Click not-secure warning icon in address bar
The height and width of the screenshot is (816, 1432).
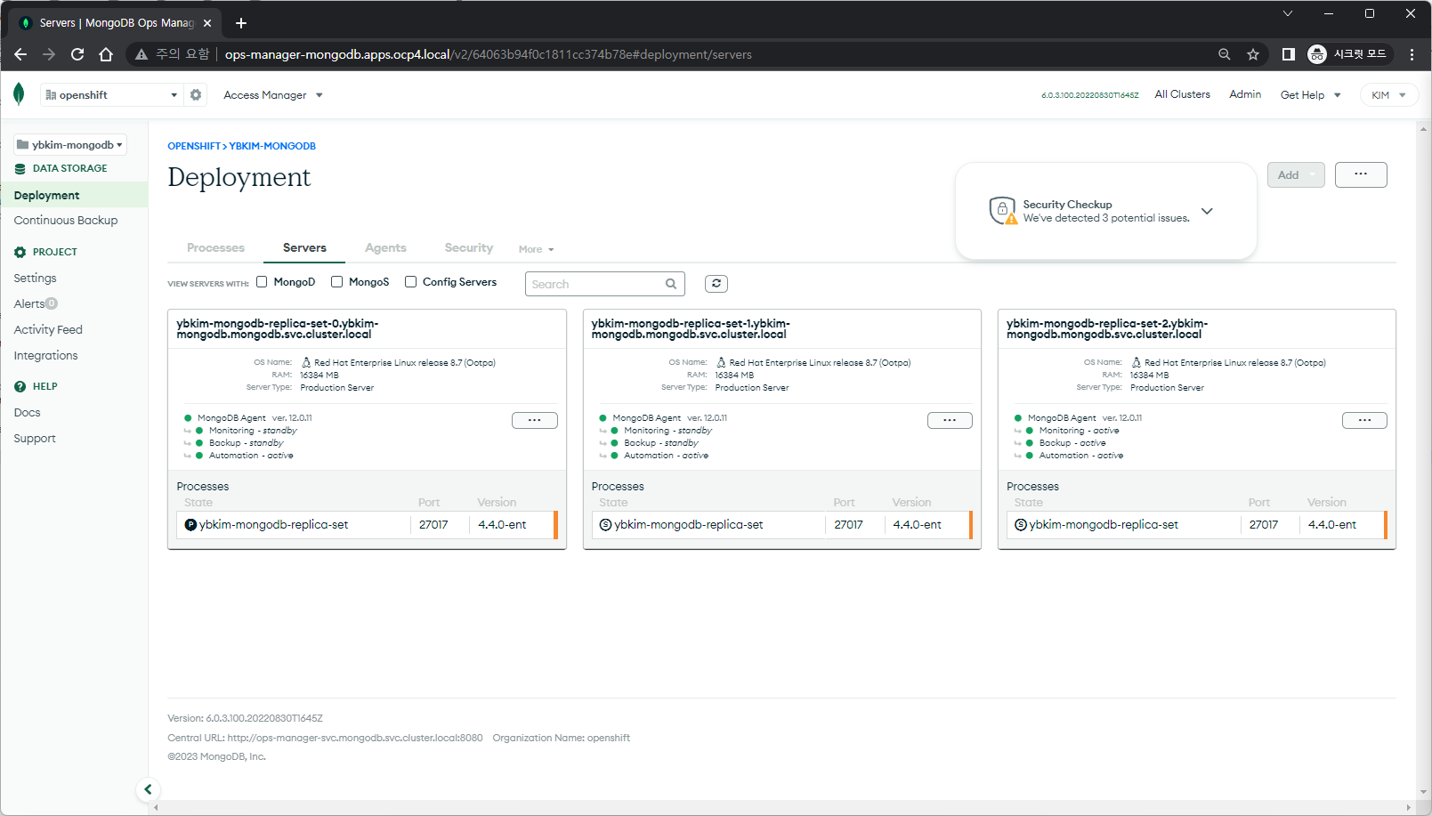point(141,54)
